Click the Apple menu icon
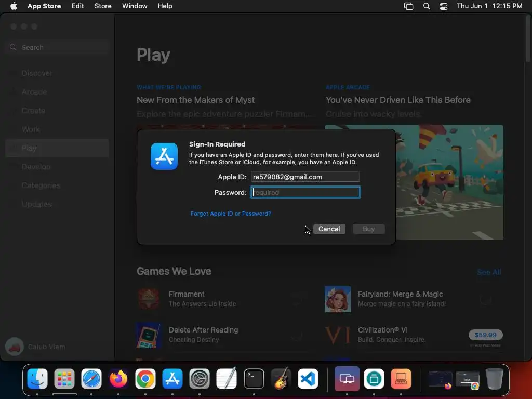 [x=14, y=6]
